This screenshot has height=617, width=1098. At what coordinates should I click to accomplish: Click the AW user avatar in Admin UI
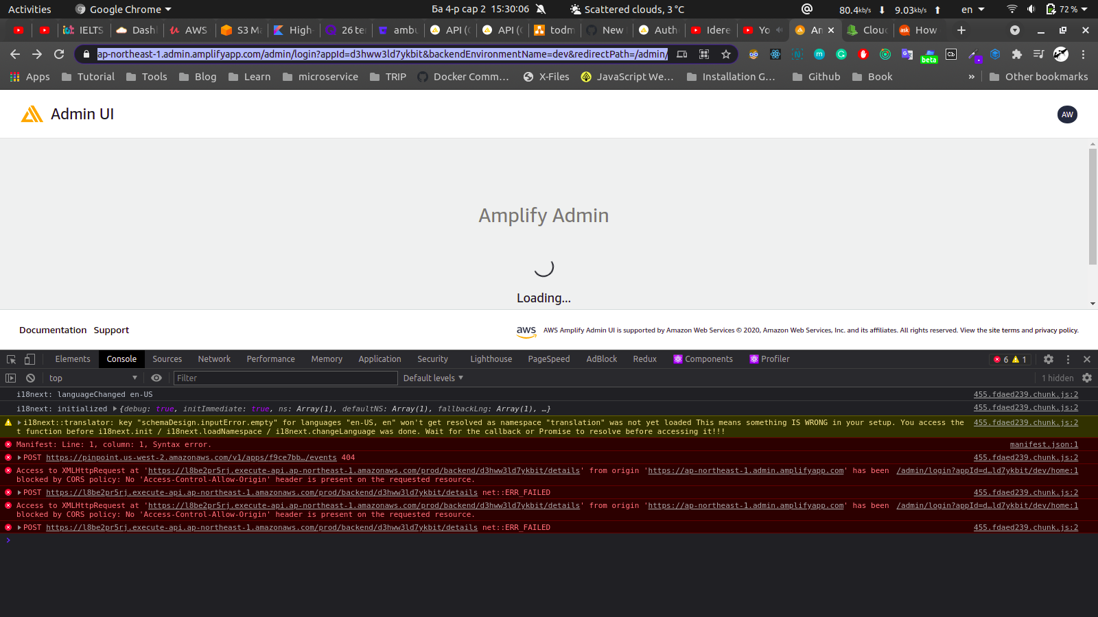pyautogui.click(x=1067, y=114)
